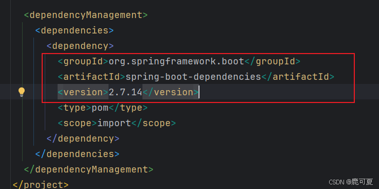This screenshot has height=189, width=379.
Task: Click the yellow lightbulb quick-fix icon
Action: pos(22,92)
